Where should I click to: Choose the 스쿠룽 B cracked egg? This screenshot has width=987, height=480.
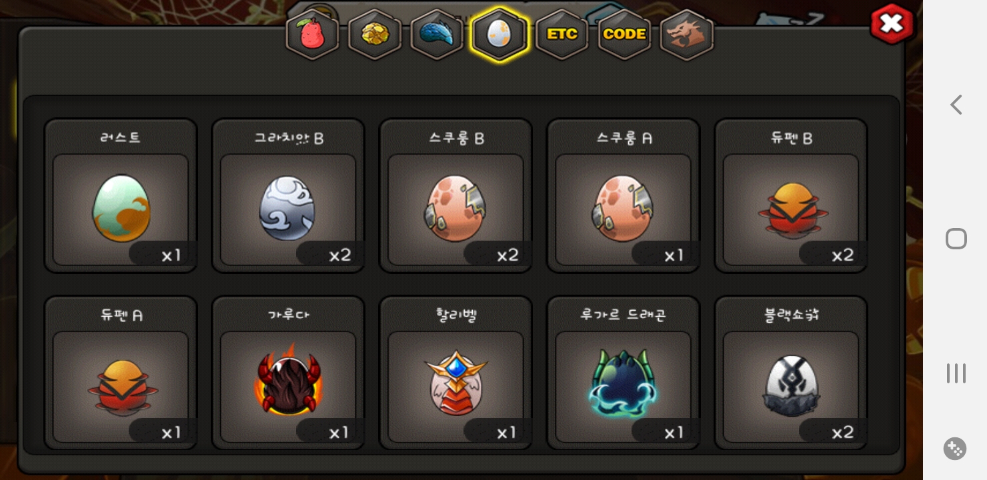(x=455, y=196)
